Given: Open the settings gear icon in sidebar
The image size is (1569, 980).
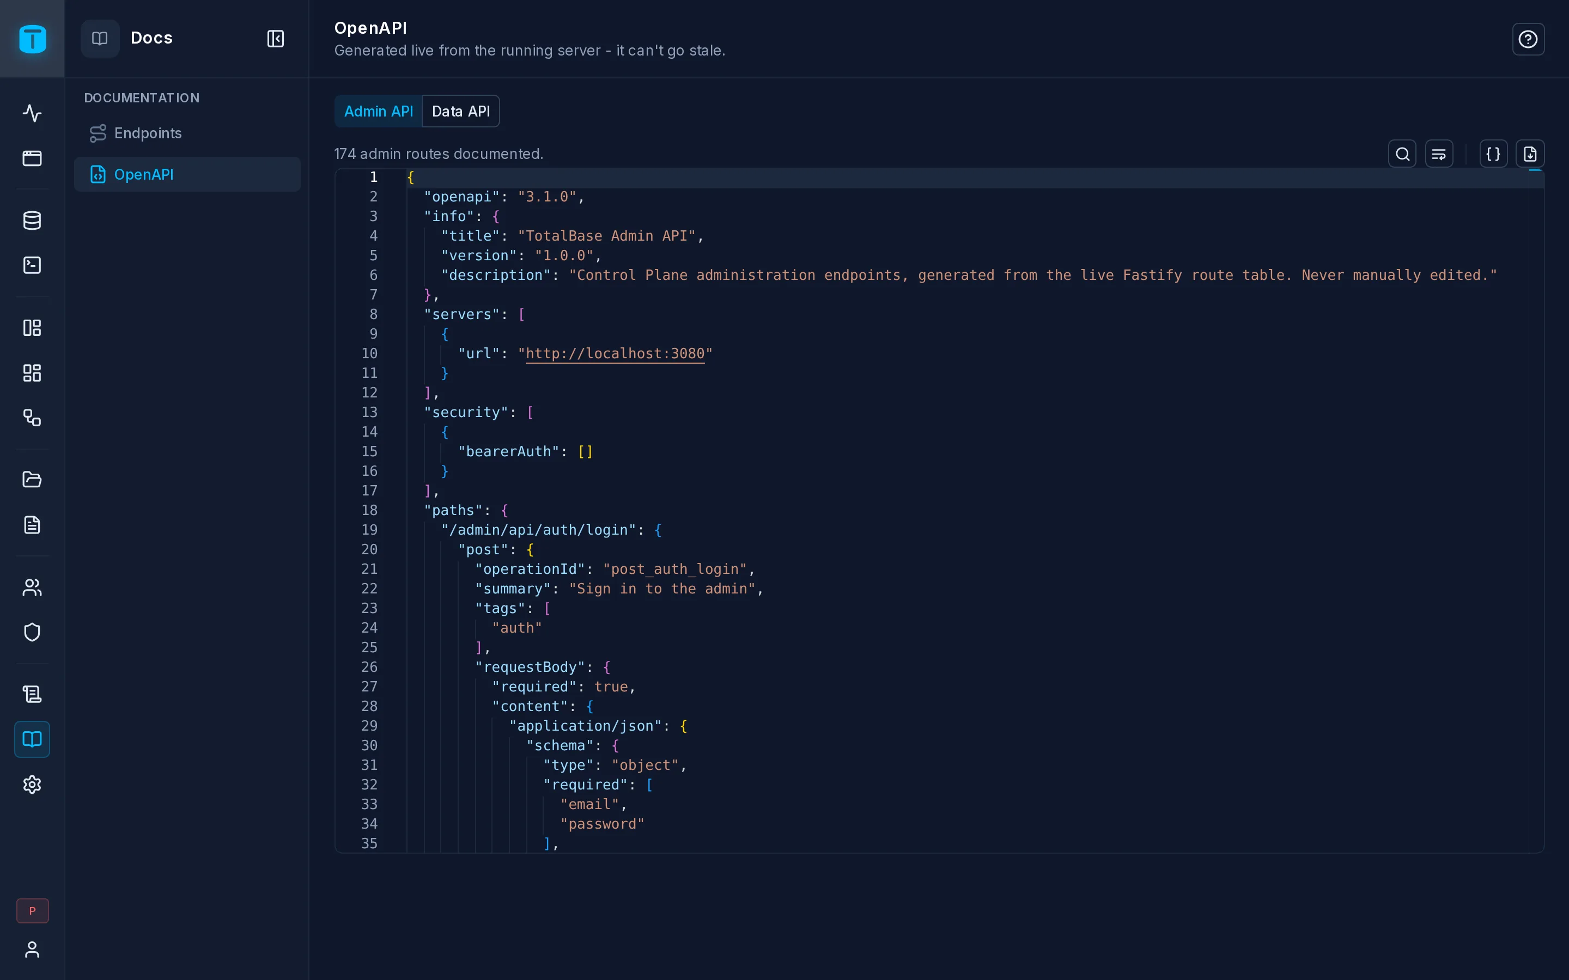Looking at the screenshot, I should pyautogui.click(x=33, y=784).
